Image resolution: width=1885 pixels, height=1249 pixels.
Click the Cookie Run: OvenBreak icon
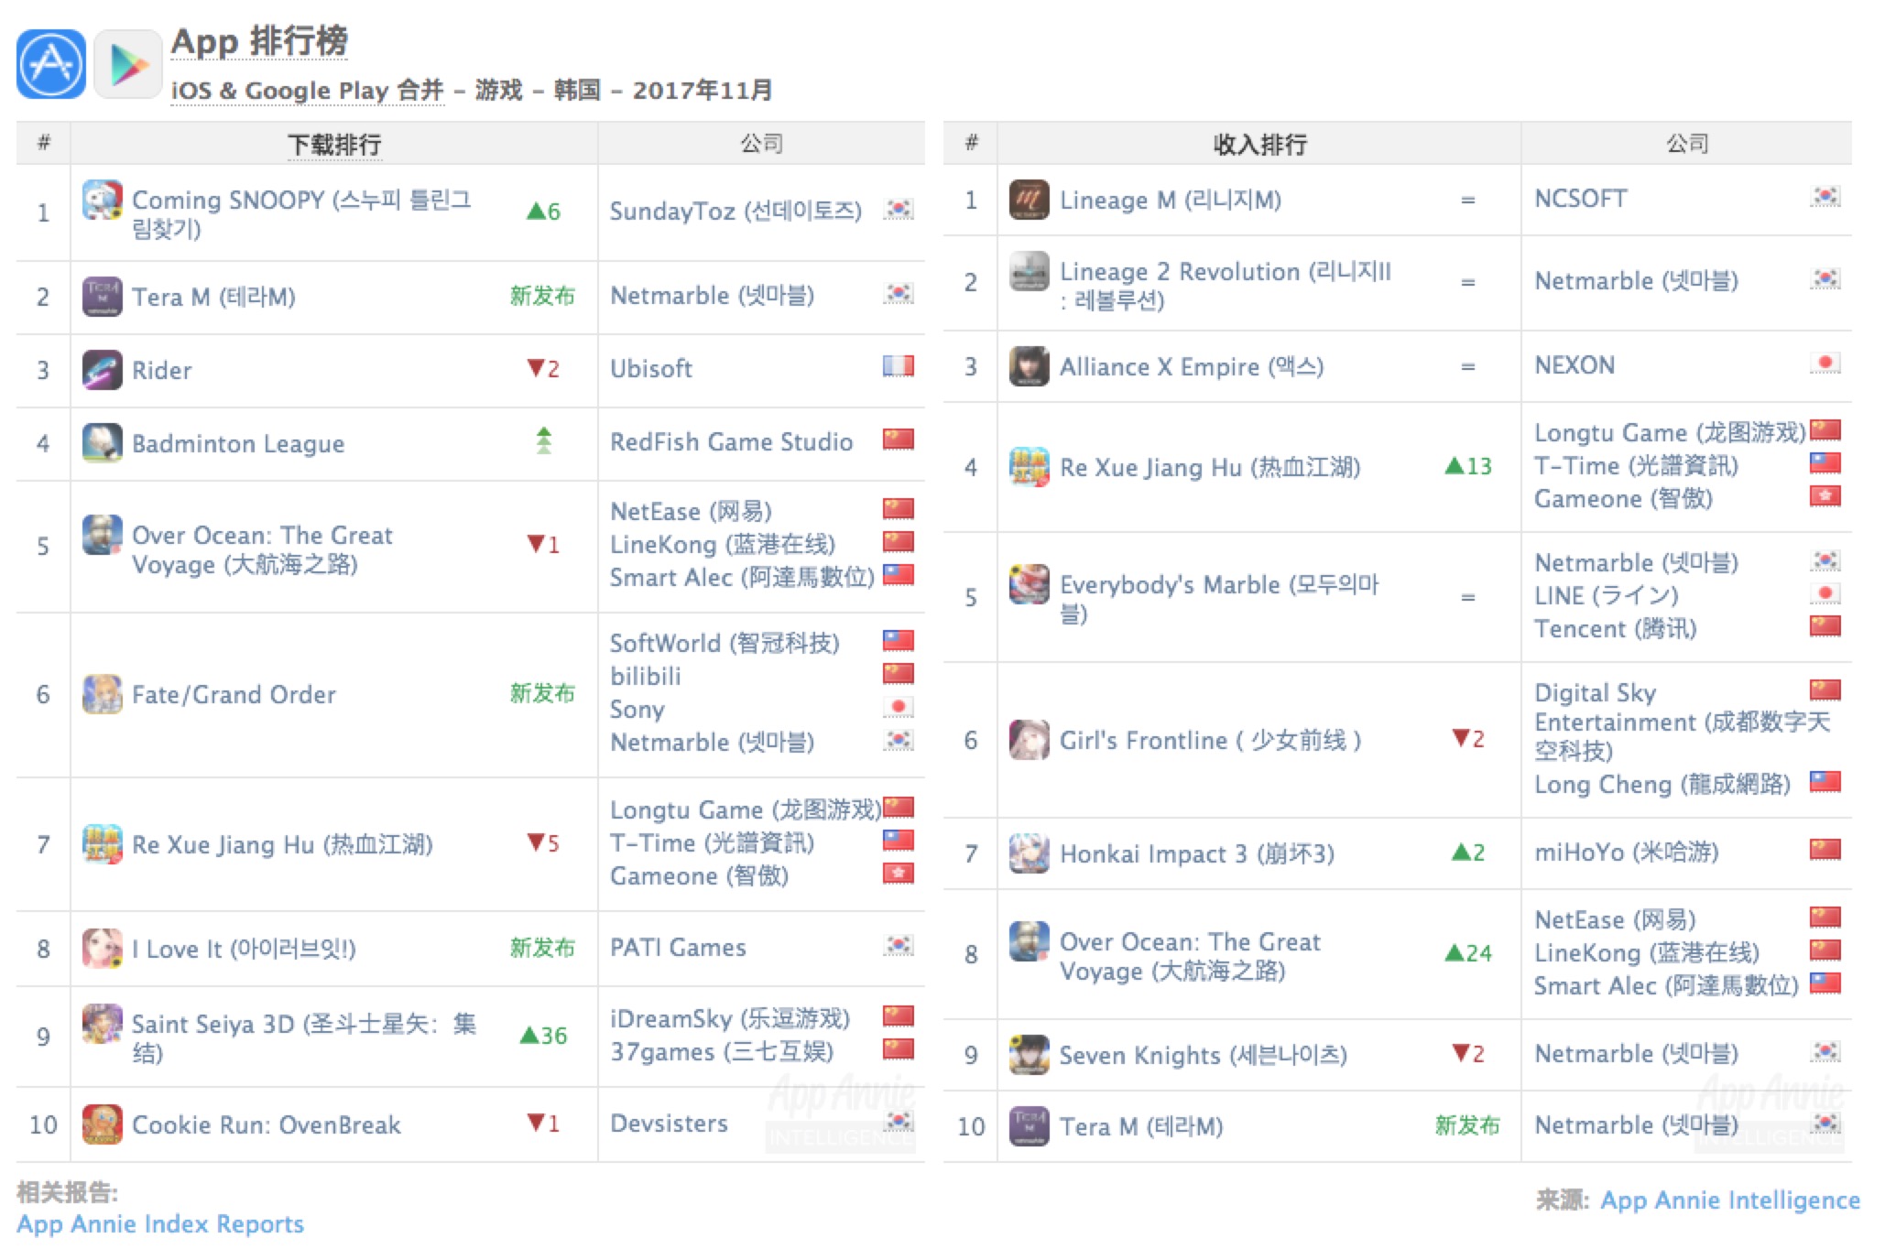click(103, 1124)
